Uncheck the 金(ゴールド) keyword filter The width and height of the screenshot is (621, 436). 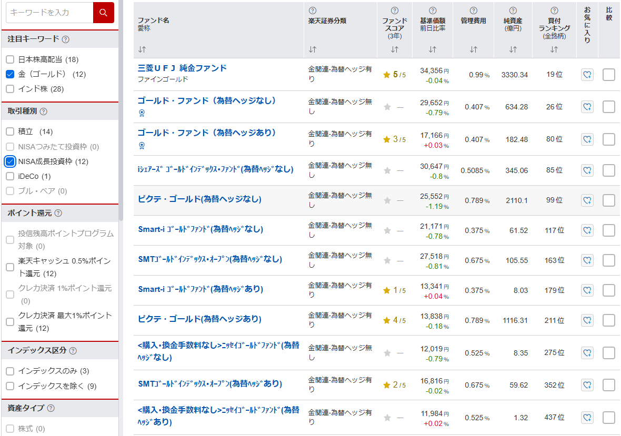11,74
